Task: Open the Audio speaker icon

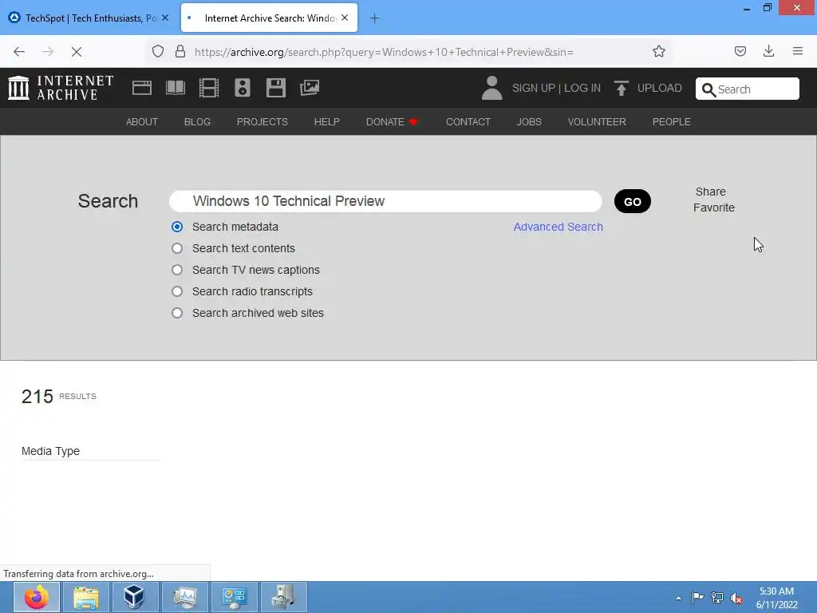Action: pyautogui.click(x=243, y=88)
